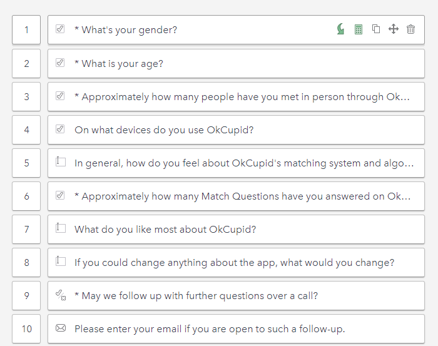This screenshot has height=346, width=438.
Task: Select the number 6 question box
Action: pos(26,196)
